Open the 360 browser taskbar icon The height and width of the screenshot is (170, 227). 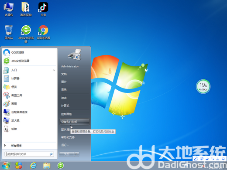(61, 165)
